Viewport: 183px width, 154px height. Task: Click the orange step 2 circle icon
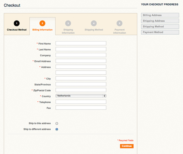(x=42, y=23)
